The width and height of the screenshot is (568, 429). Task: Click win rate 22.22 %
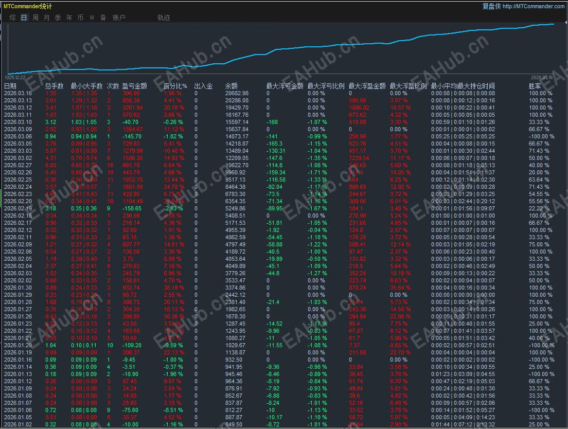click(x=539, y=208)
